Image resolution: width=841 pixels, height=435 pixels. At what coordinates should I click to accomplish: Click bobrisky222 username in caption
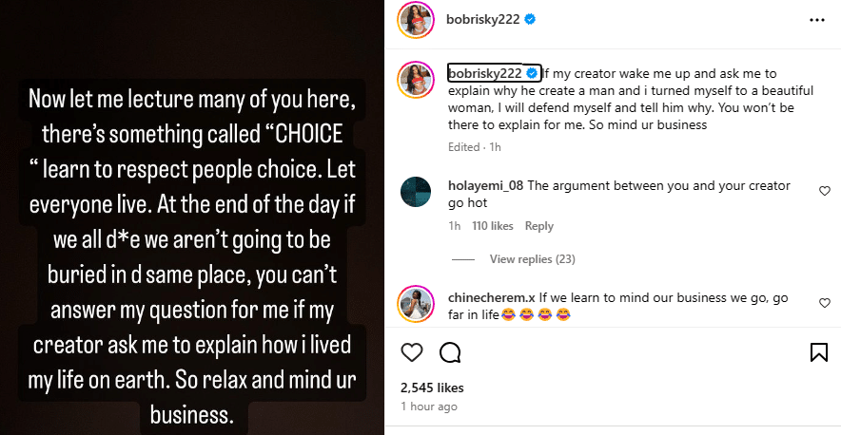pos(483,72)
